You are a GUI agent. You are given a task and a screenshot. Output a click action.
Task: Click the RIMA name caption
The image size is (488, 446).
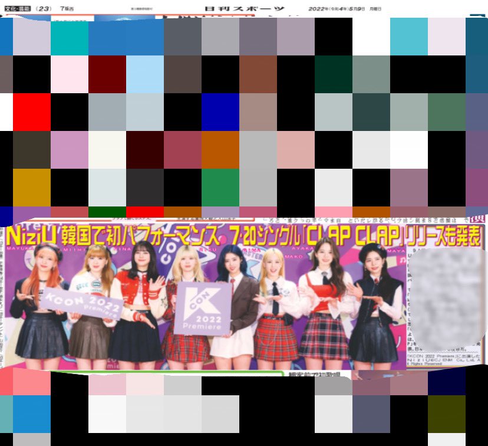[x=252, y=250]
